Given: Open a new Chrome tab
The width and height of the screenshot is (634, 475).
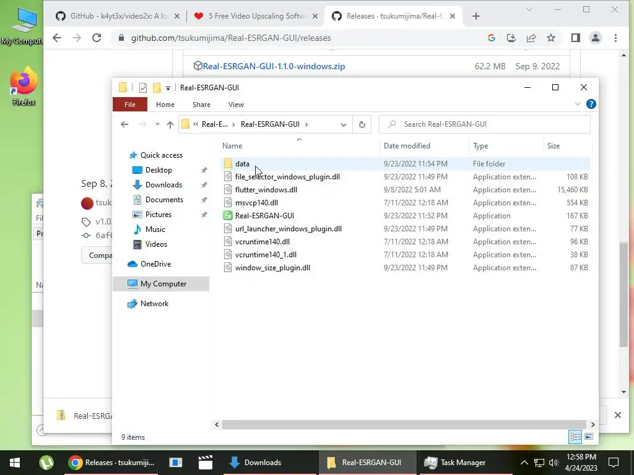Looking at the screenshot, I should click(x=476, y=16).
